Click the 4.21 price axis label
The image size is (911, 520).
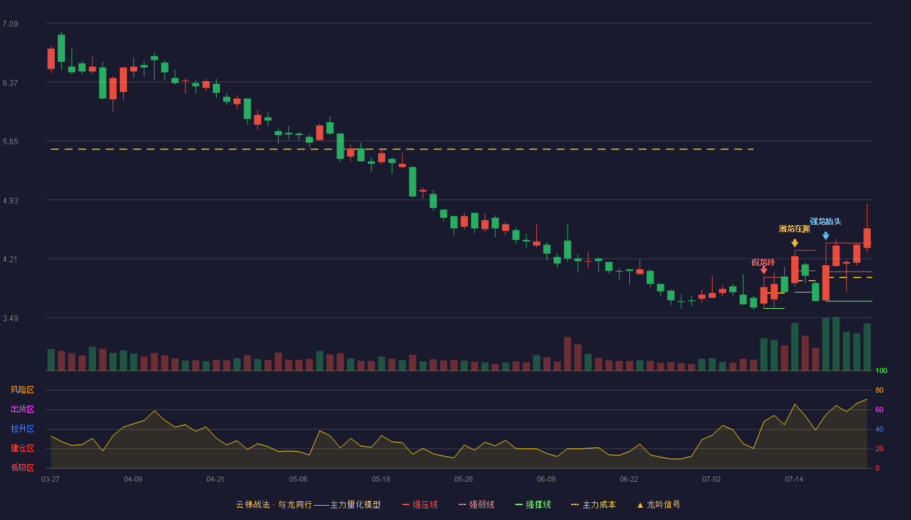10,259
